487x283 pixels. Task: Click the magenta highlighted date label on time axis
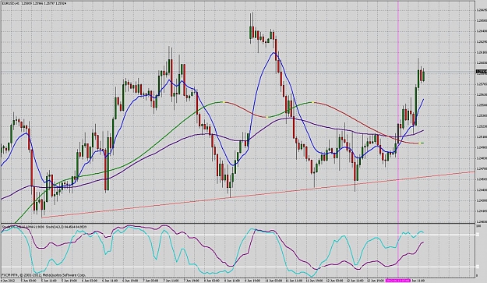click(x=398, y=281)
